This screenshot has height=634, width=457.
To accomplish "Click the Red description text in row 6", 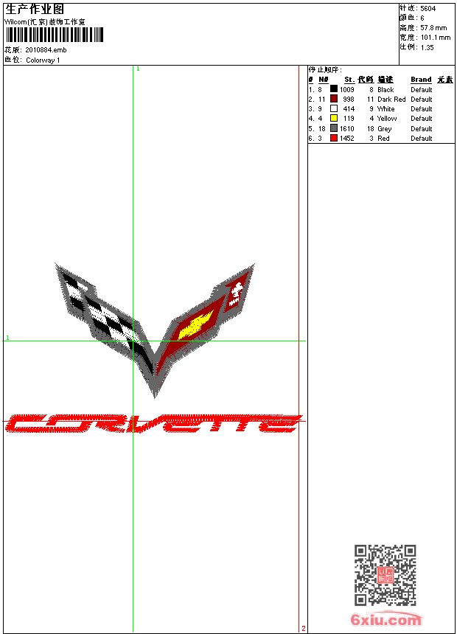I will pos(383,139).
